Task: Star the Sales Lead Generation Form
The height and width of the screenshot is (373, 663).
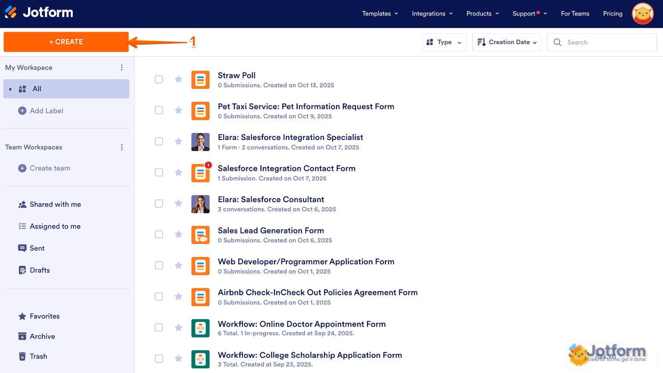Action: tap(179, 234)
